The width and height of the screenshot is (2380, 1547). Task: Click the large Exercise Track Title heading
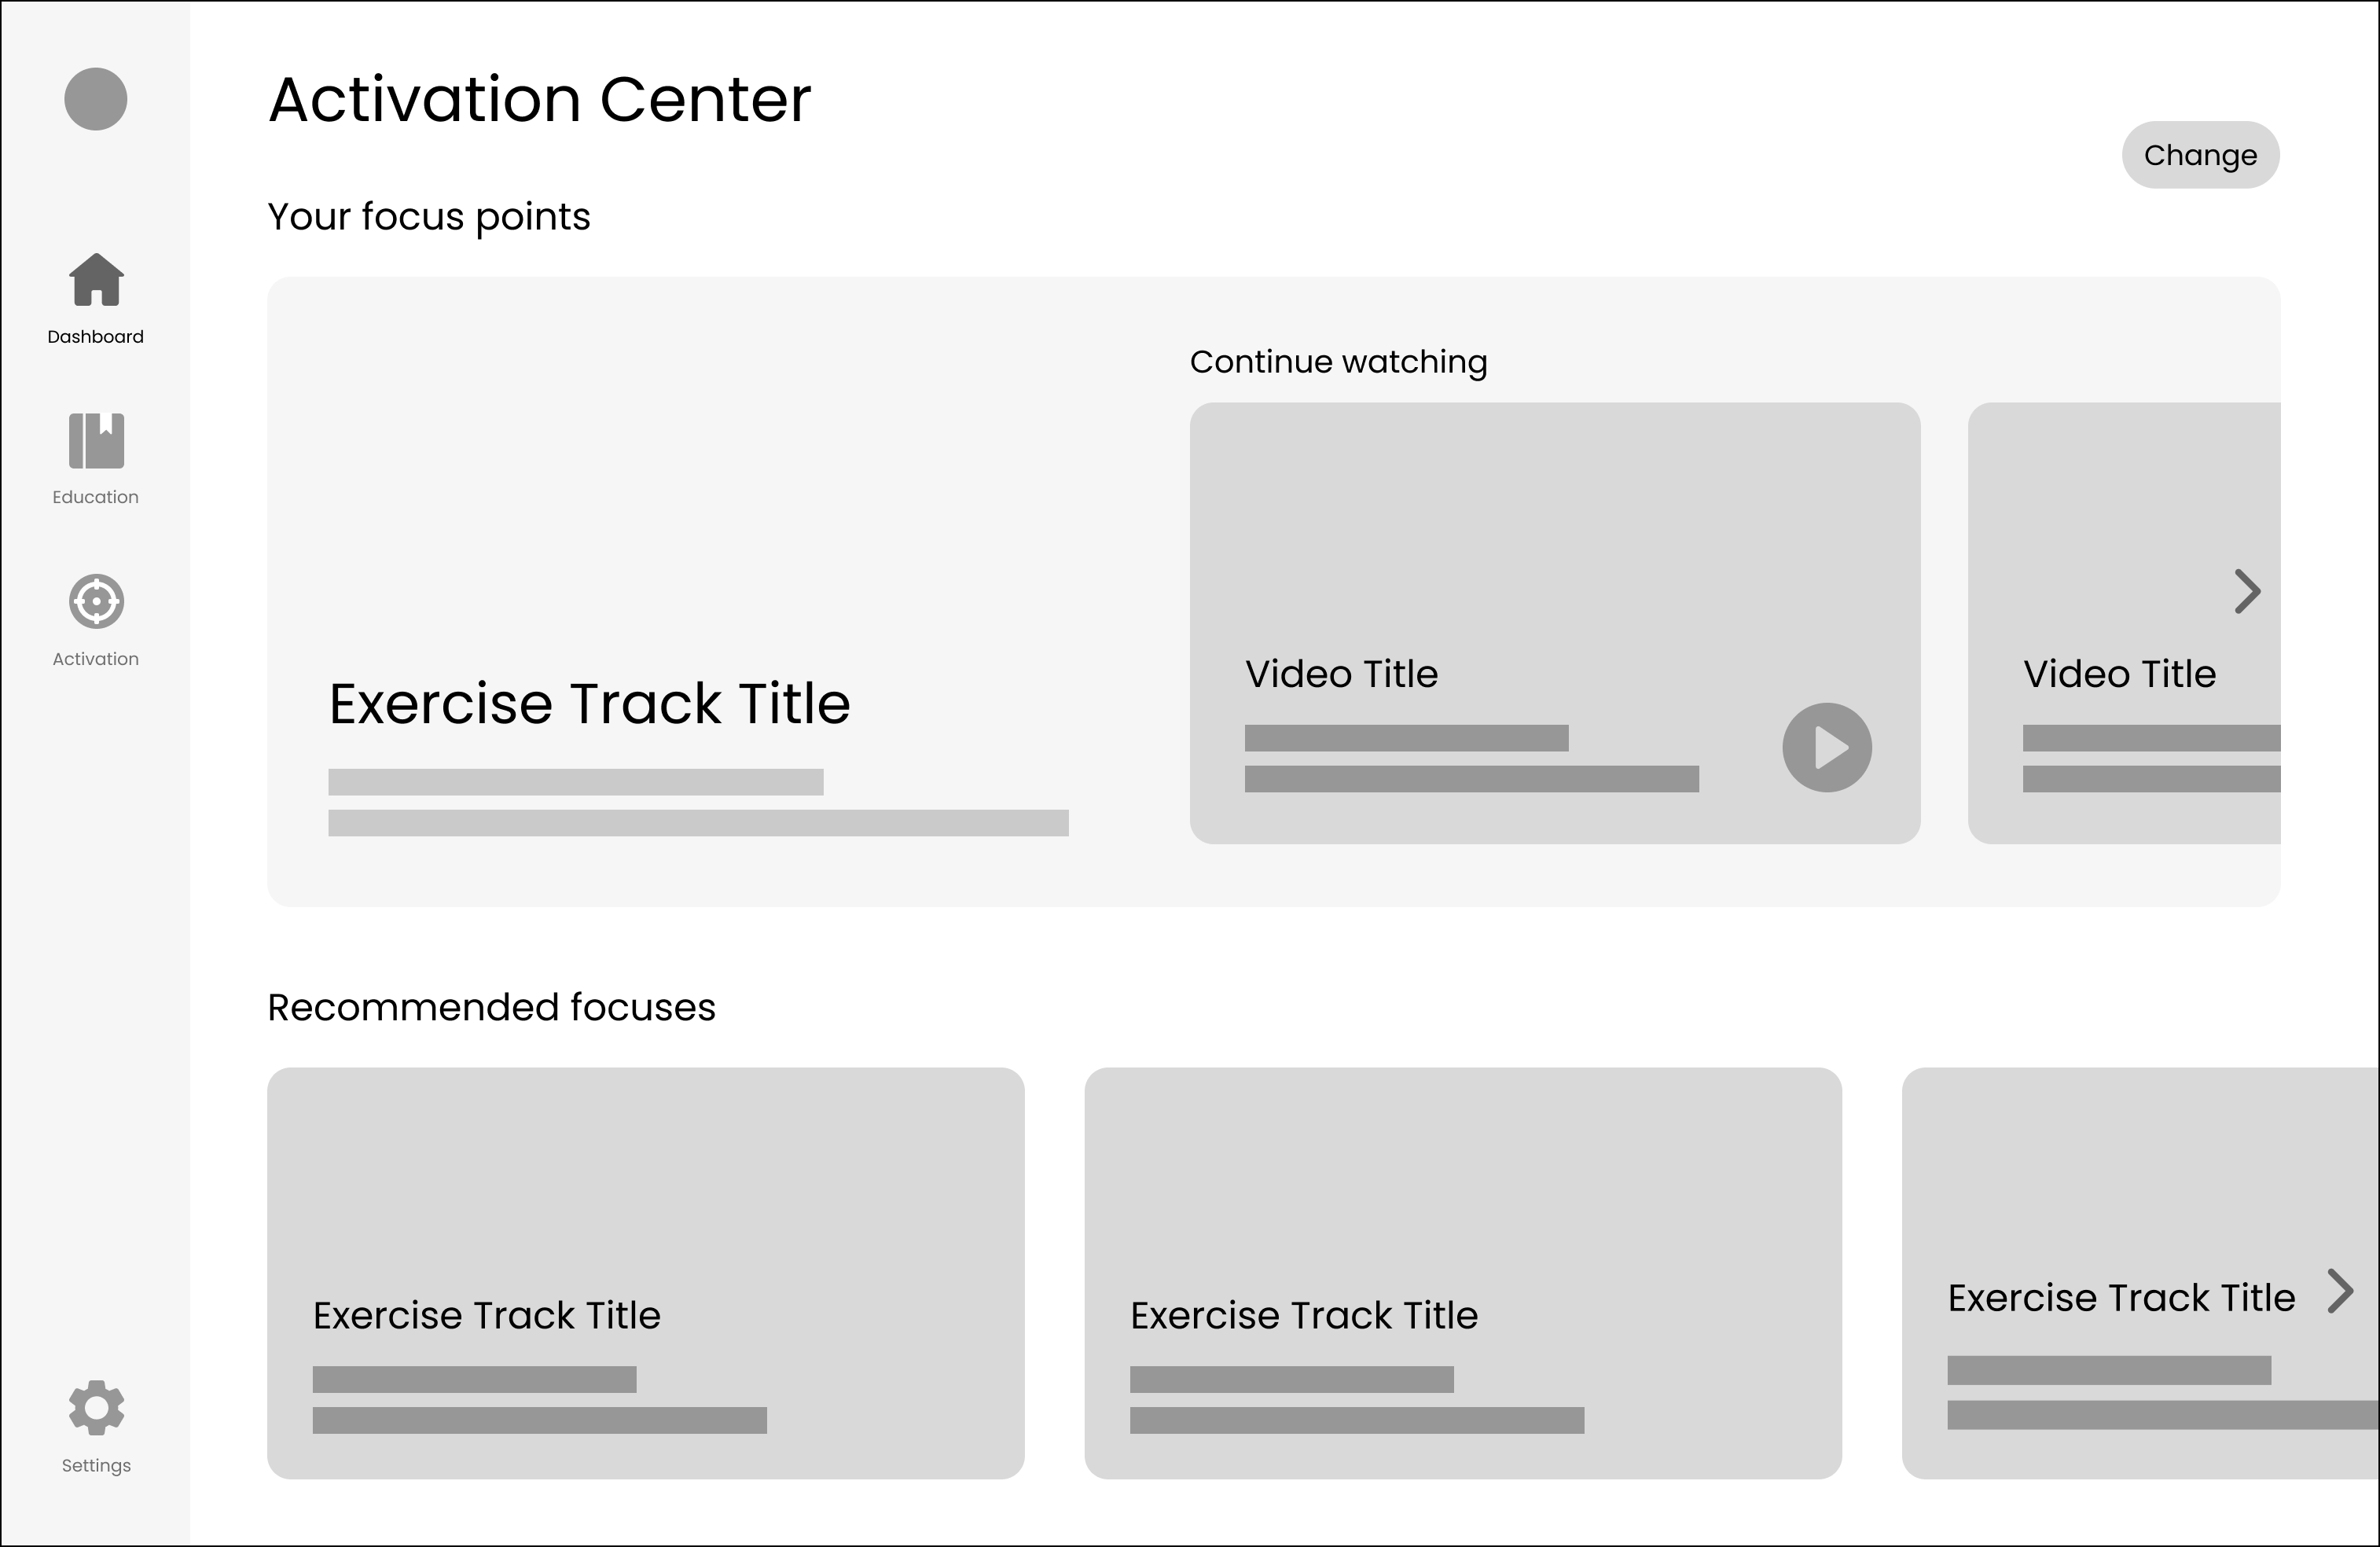point(589,703)
